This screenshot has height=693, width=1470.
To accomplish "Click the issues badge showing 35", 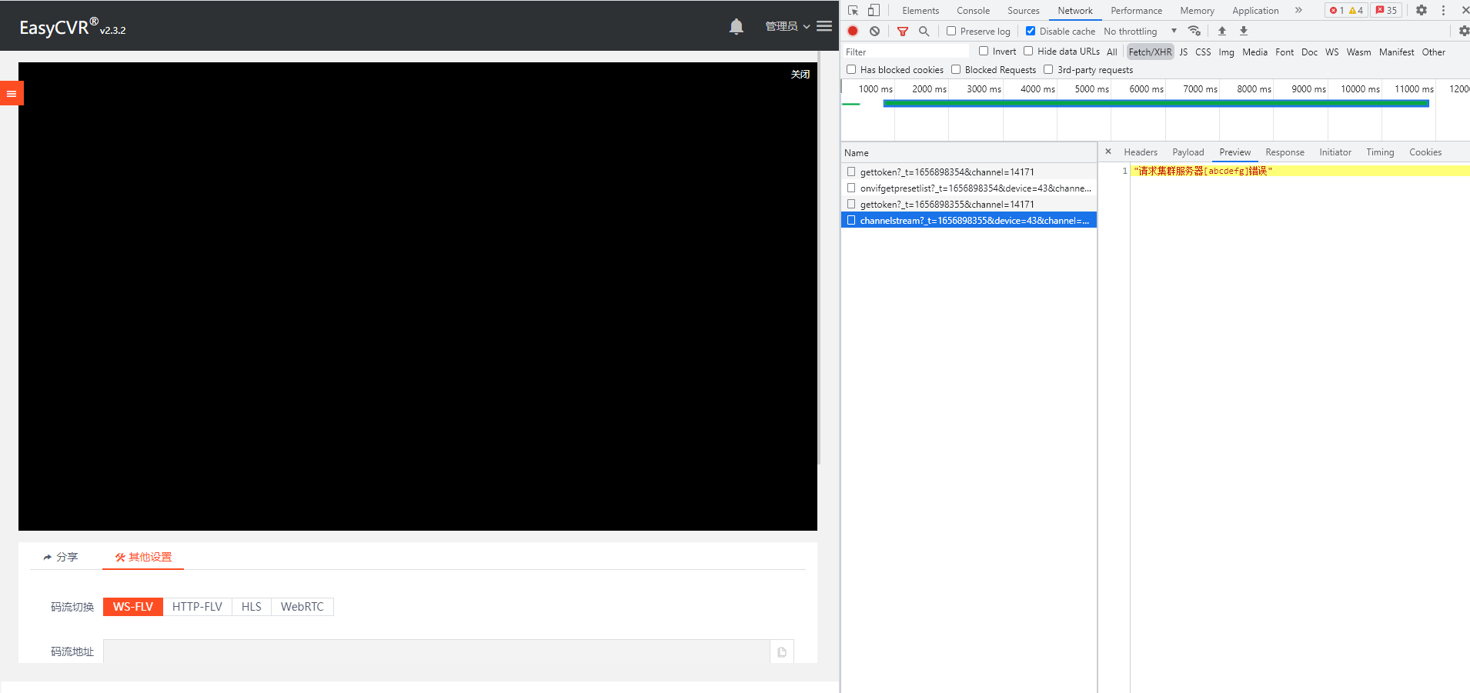I will tap(1386, 10).
